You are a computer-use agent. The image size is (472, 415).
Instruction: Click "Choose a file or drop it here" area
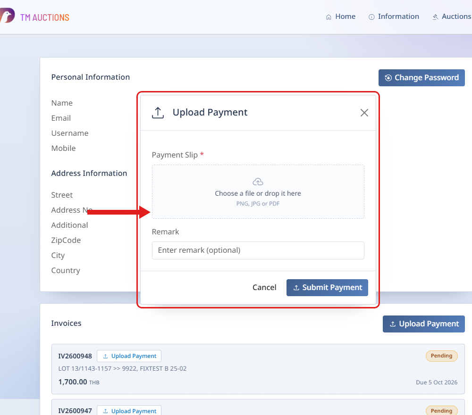258,191
